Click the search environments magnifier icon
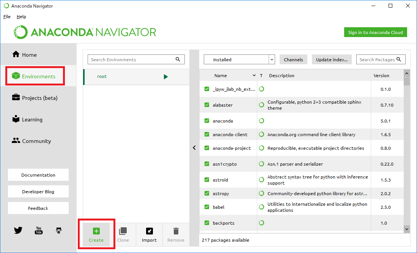Viewport: 417px width, 253px height. [x=178, y=59]
